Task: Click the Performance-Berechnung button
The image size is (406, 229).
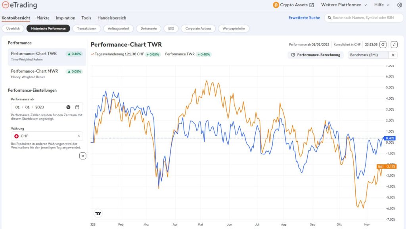Action: (316, 55)
